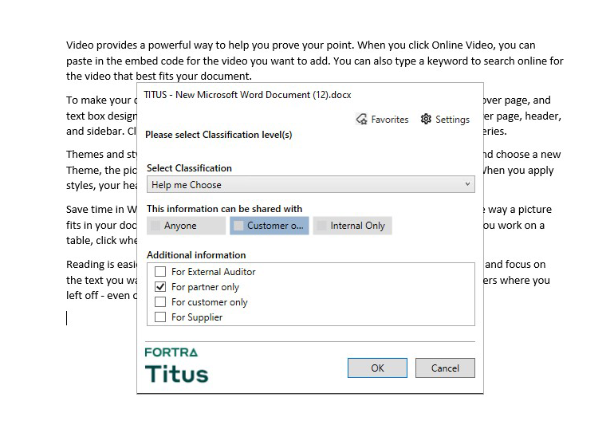Image resolution: width=614 pixels, height=425 pixels.
Task: Open Settings via the gear icon
Action: click(x=426, y=120)
